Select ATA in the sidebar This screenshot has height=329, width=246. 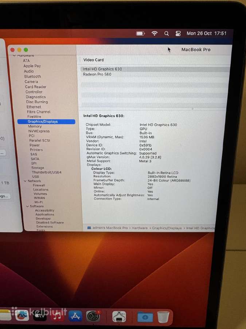(26, 61)
